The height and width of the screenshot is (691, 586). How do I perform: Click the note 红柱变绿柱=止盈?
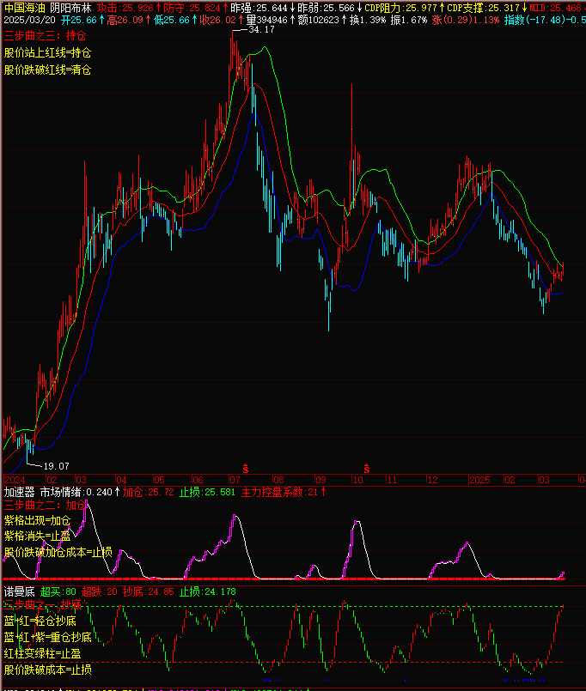(x=43, y=653)
